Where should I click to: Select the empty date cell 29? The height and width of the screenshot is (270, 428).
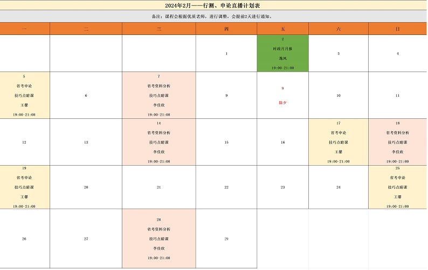pyautogui.click(x=226, y=238)
